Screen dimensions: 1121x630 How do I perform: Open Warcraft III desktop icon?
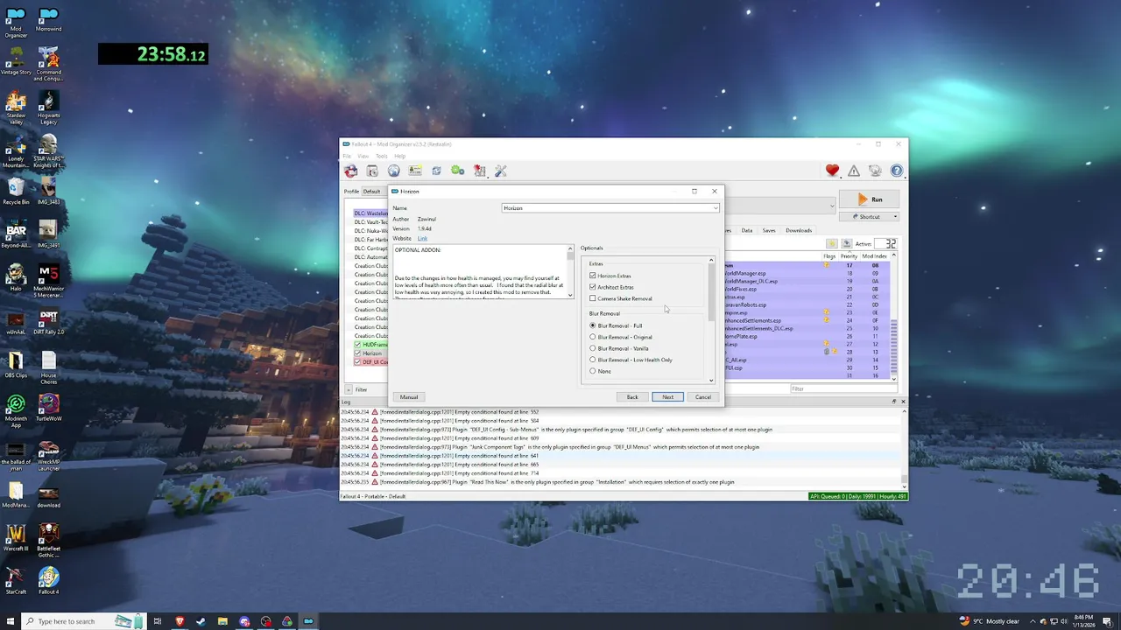coord(16,537)
